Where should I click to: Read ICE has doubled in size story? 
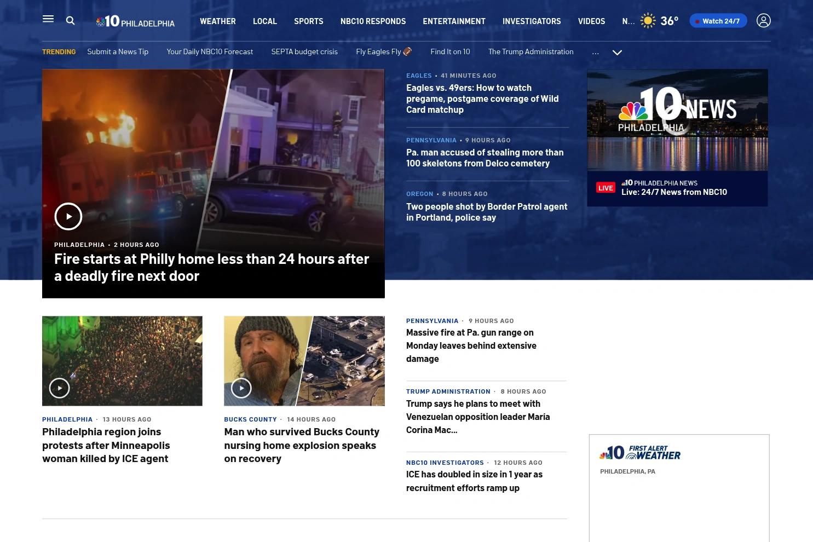tap(474, 481)
